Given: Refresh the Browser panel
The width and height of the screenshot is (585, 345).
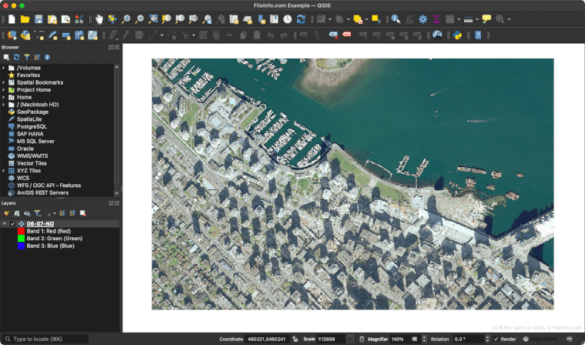Looking at the screenshot, I should pyautogui.click(x=16, y=57).
